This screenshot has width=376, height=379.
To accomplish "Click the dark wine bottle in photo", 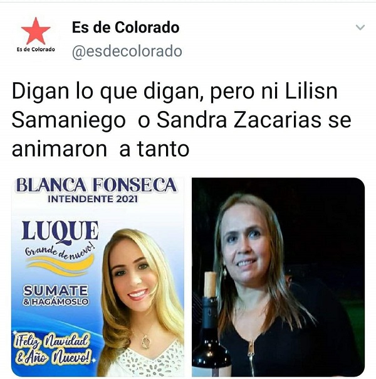I will click(211, 337).
